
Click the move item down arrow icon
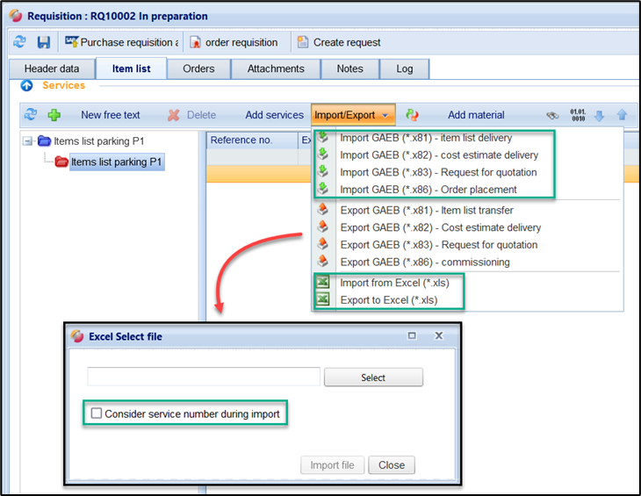tap(600, 115)
